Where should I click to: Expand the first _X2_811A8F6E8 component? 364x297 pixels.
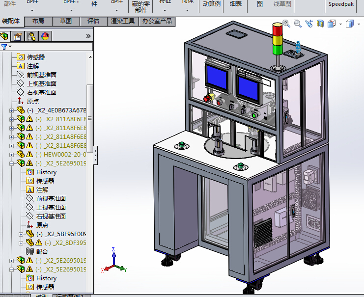11,119
